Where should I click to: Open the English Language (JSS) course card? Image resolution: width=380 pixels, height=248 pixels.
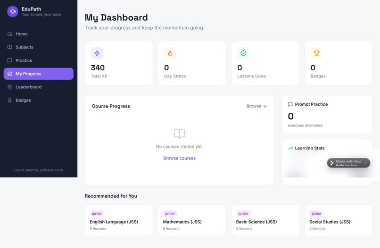click(119, 220)
